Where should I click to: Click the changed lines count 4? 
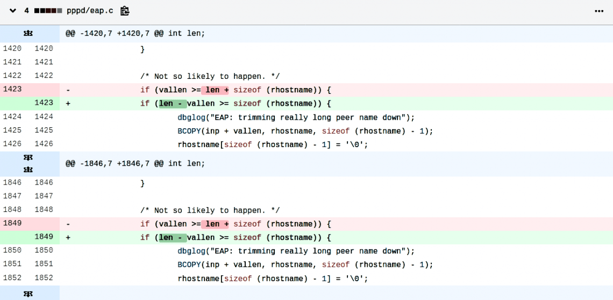pos(26,11)
